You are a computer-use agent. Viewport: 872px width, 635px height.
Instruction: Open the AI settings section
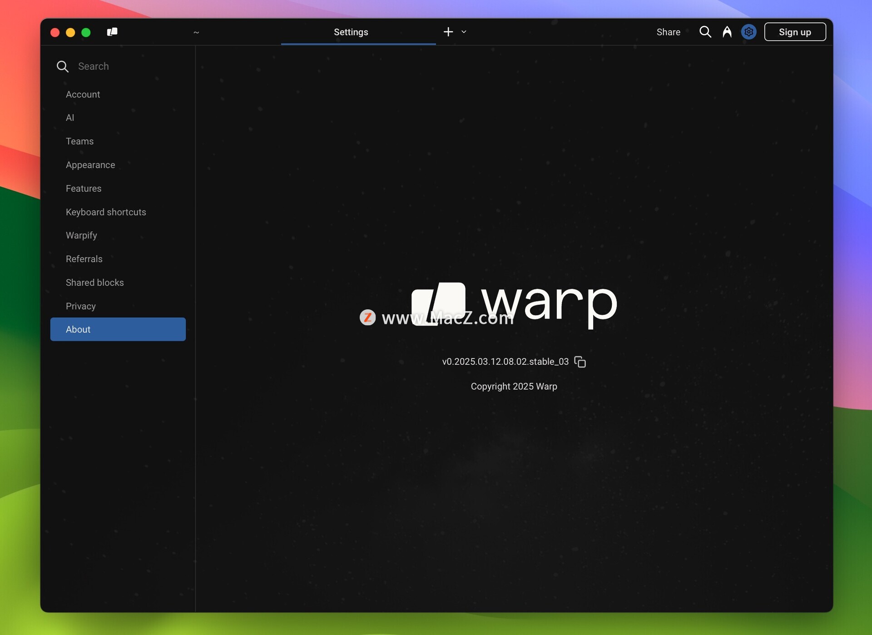(118, 118)
